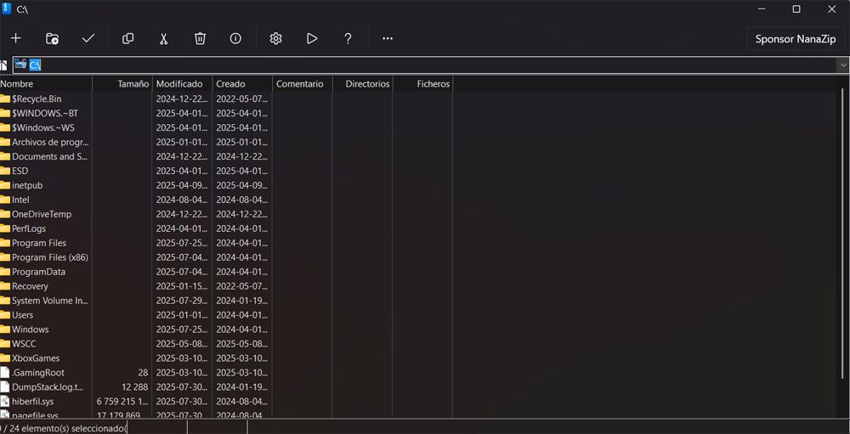
Task: Sort by the Nombre column header
Action: (46, 84)
